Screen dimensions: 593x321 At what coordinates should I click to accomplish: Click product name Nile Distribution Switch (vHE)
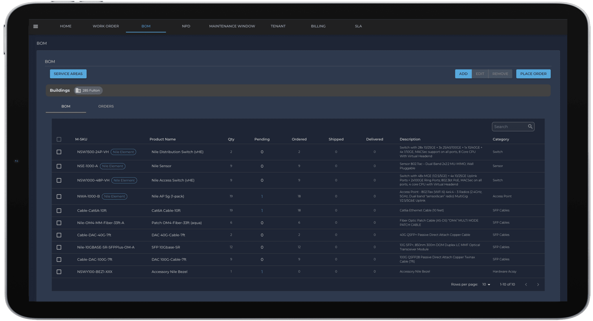pos(177,152)
